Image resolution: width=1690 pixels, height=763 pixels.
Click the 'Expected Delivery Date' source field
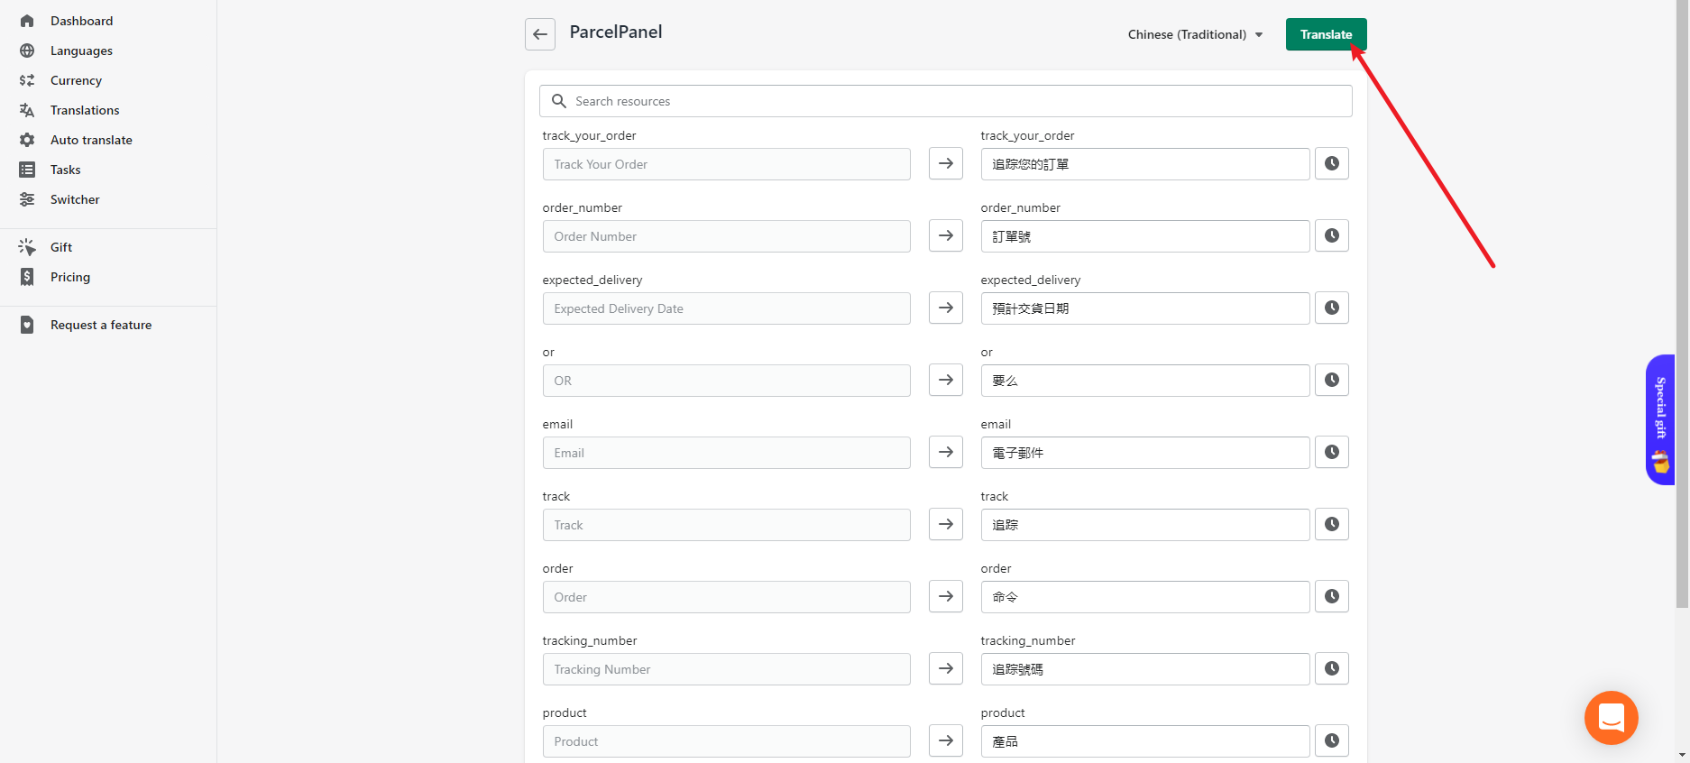727,308
